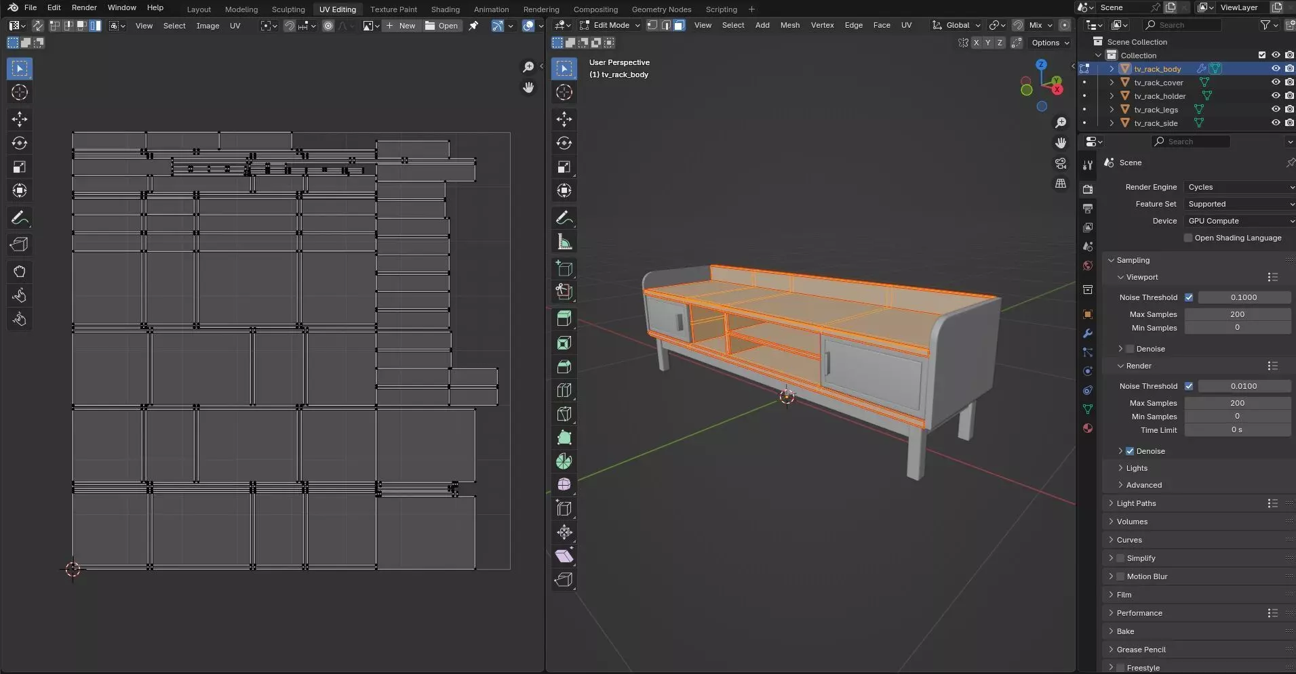Click Open image button in UV editor
1296x674 pixels.
(x=441, y=26)
